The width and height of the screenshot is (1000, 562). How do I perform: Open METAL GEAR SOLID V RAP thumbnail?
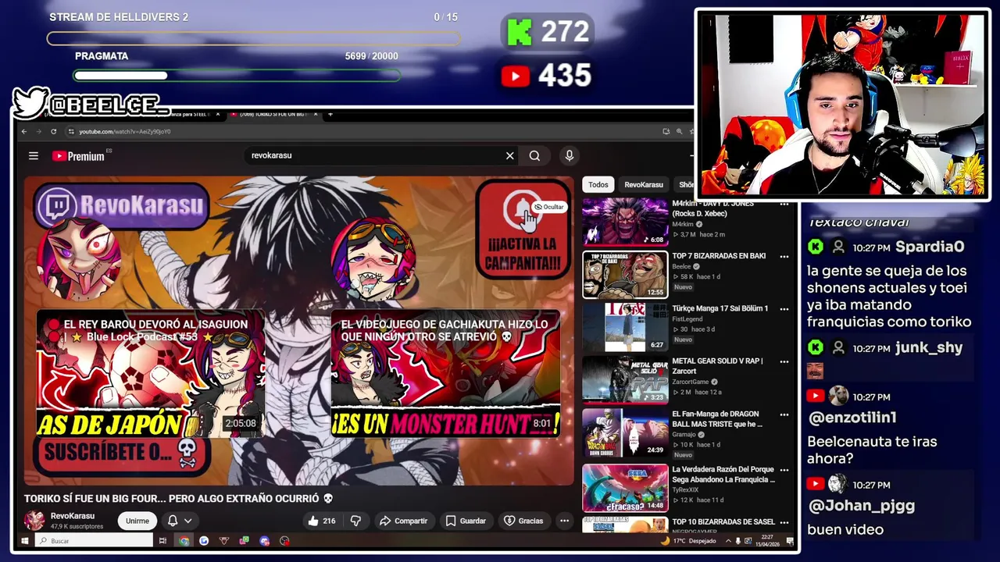625,380
